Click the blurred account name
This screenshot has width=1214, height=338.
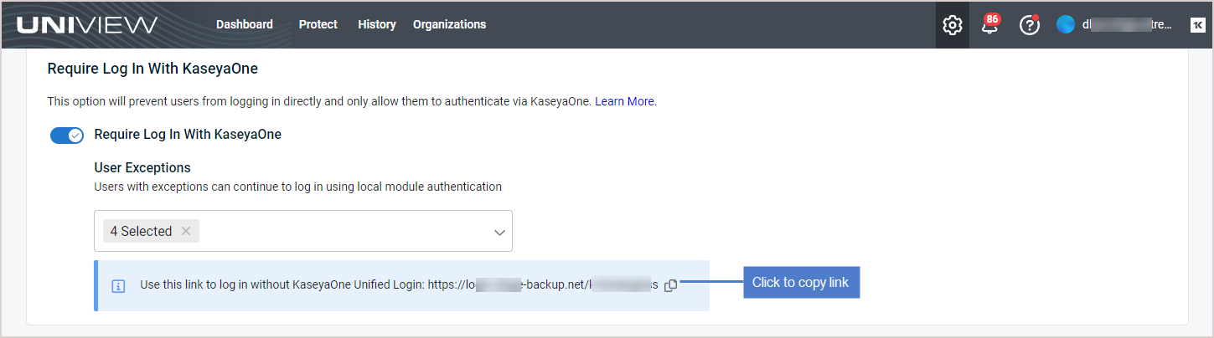pyautogui.click(x=1127, y=25)
